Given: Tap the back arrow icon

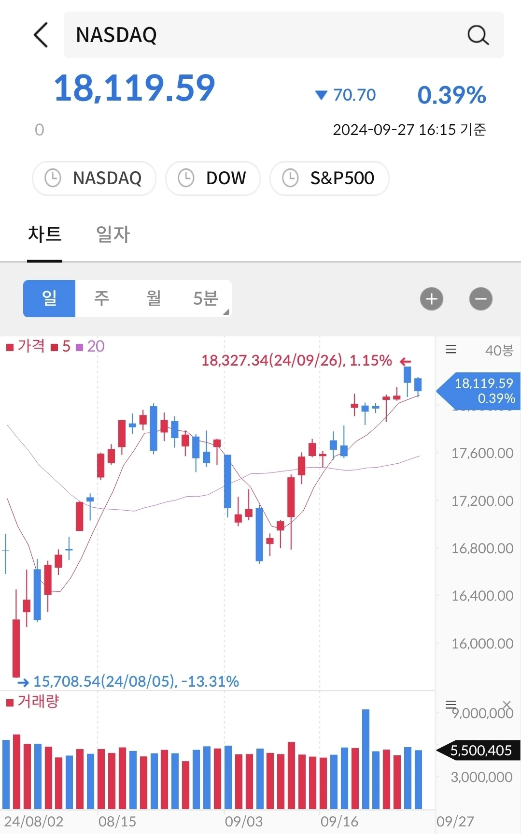Looking at the screenshot, I should 41,35.
